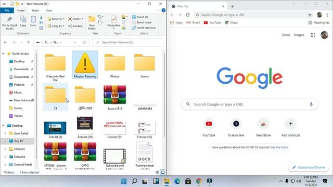Switch to the Home ribbon tab
Image resolution: width=333 pixels, height=187 pixels.
pos(21,10)
